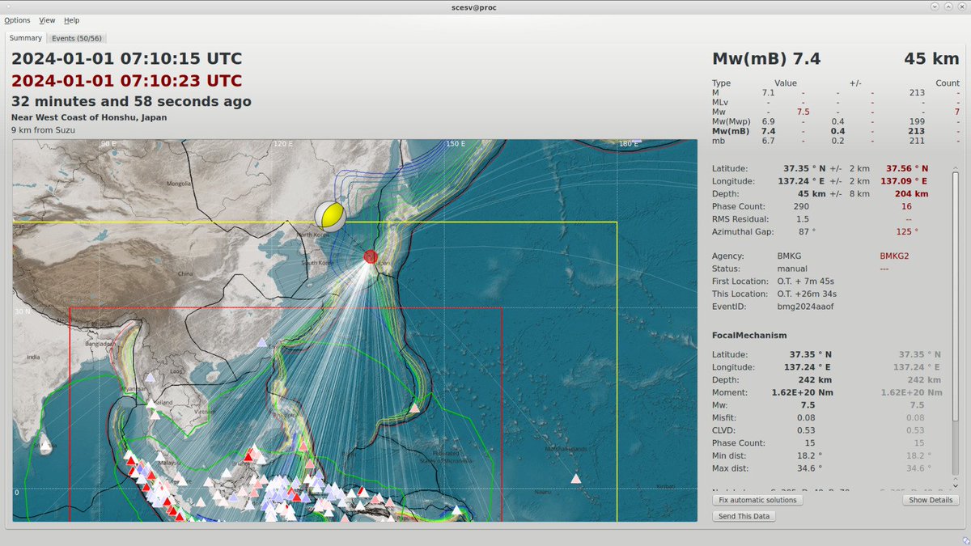Viewport: 971px width, 546px height.
Task: Click the Mw(Mwp) count 199
Action: (x=917, y=121)
